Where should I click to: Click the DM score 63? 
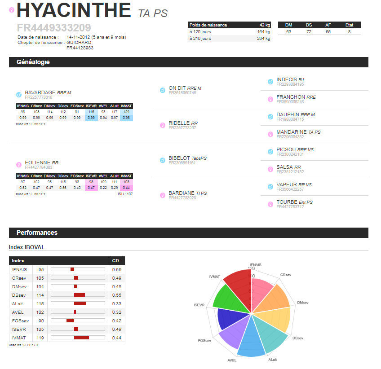tap(288, 31)
